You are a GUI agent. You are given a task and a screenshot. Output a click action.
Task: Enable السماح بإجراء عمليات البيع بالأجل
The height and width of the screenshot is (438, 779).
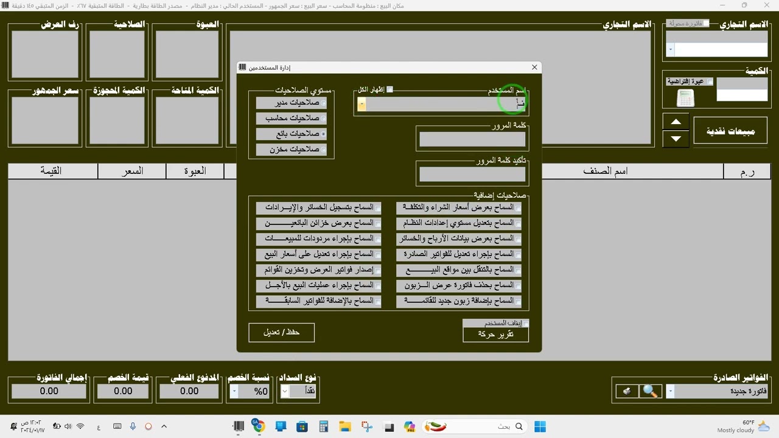(319, 285)
